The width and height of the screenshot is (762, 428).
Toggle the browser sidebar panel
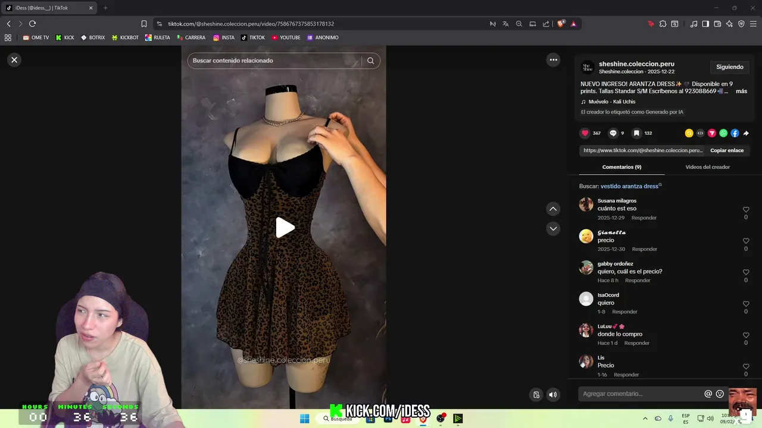(705, 24)
